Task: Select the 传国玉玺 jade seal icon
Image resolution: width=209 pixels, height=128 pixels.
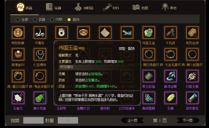Action: pyautogui.click(x=149, y=33)
